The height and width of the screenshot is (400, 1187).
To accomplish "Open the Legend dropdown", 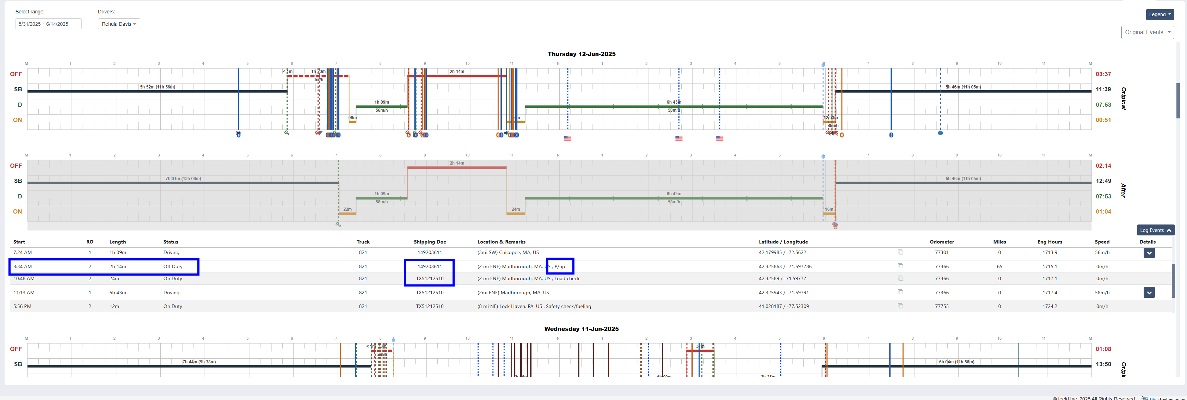I will 1160,15.
